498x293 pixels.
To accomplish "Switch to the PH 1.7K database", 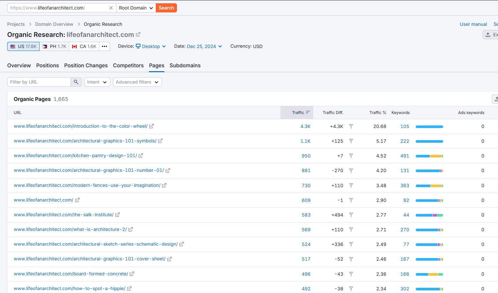I will [x=54, y=46].
